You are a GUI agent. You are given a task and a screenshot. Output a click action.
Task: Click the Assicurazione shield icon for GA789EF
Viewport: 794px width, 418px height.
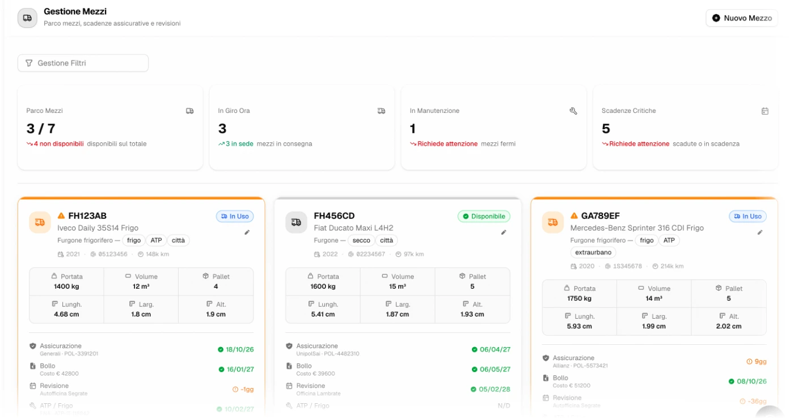pyautogui.click(x=546, y=358)
